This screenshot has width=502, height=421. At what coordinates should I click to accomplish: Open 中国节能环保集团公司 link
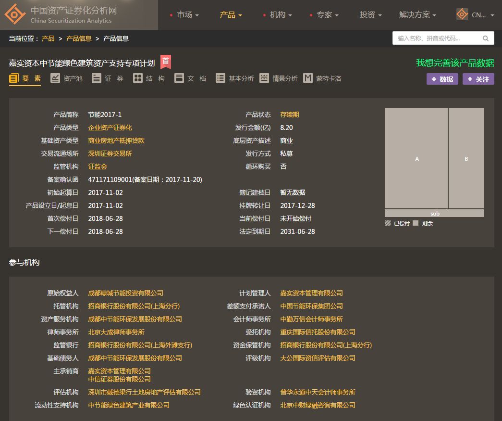click(x=311, y=306)
